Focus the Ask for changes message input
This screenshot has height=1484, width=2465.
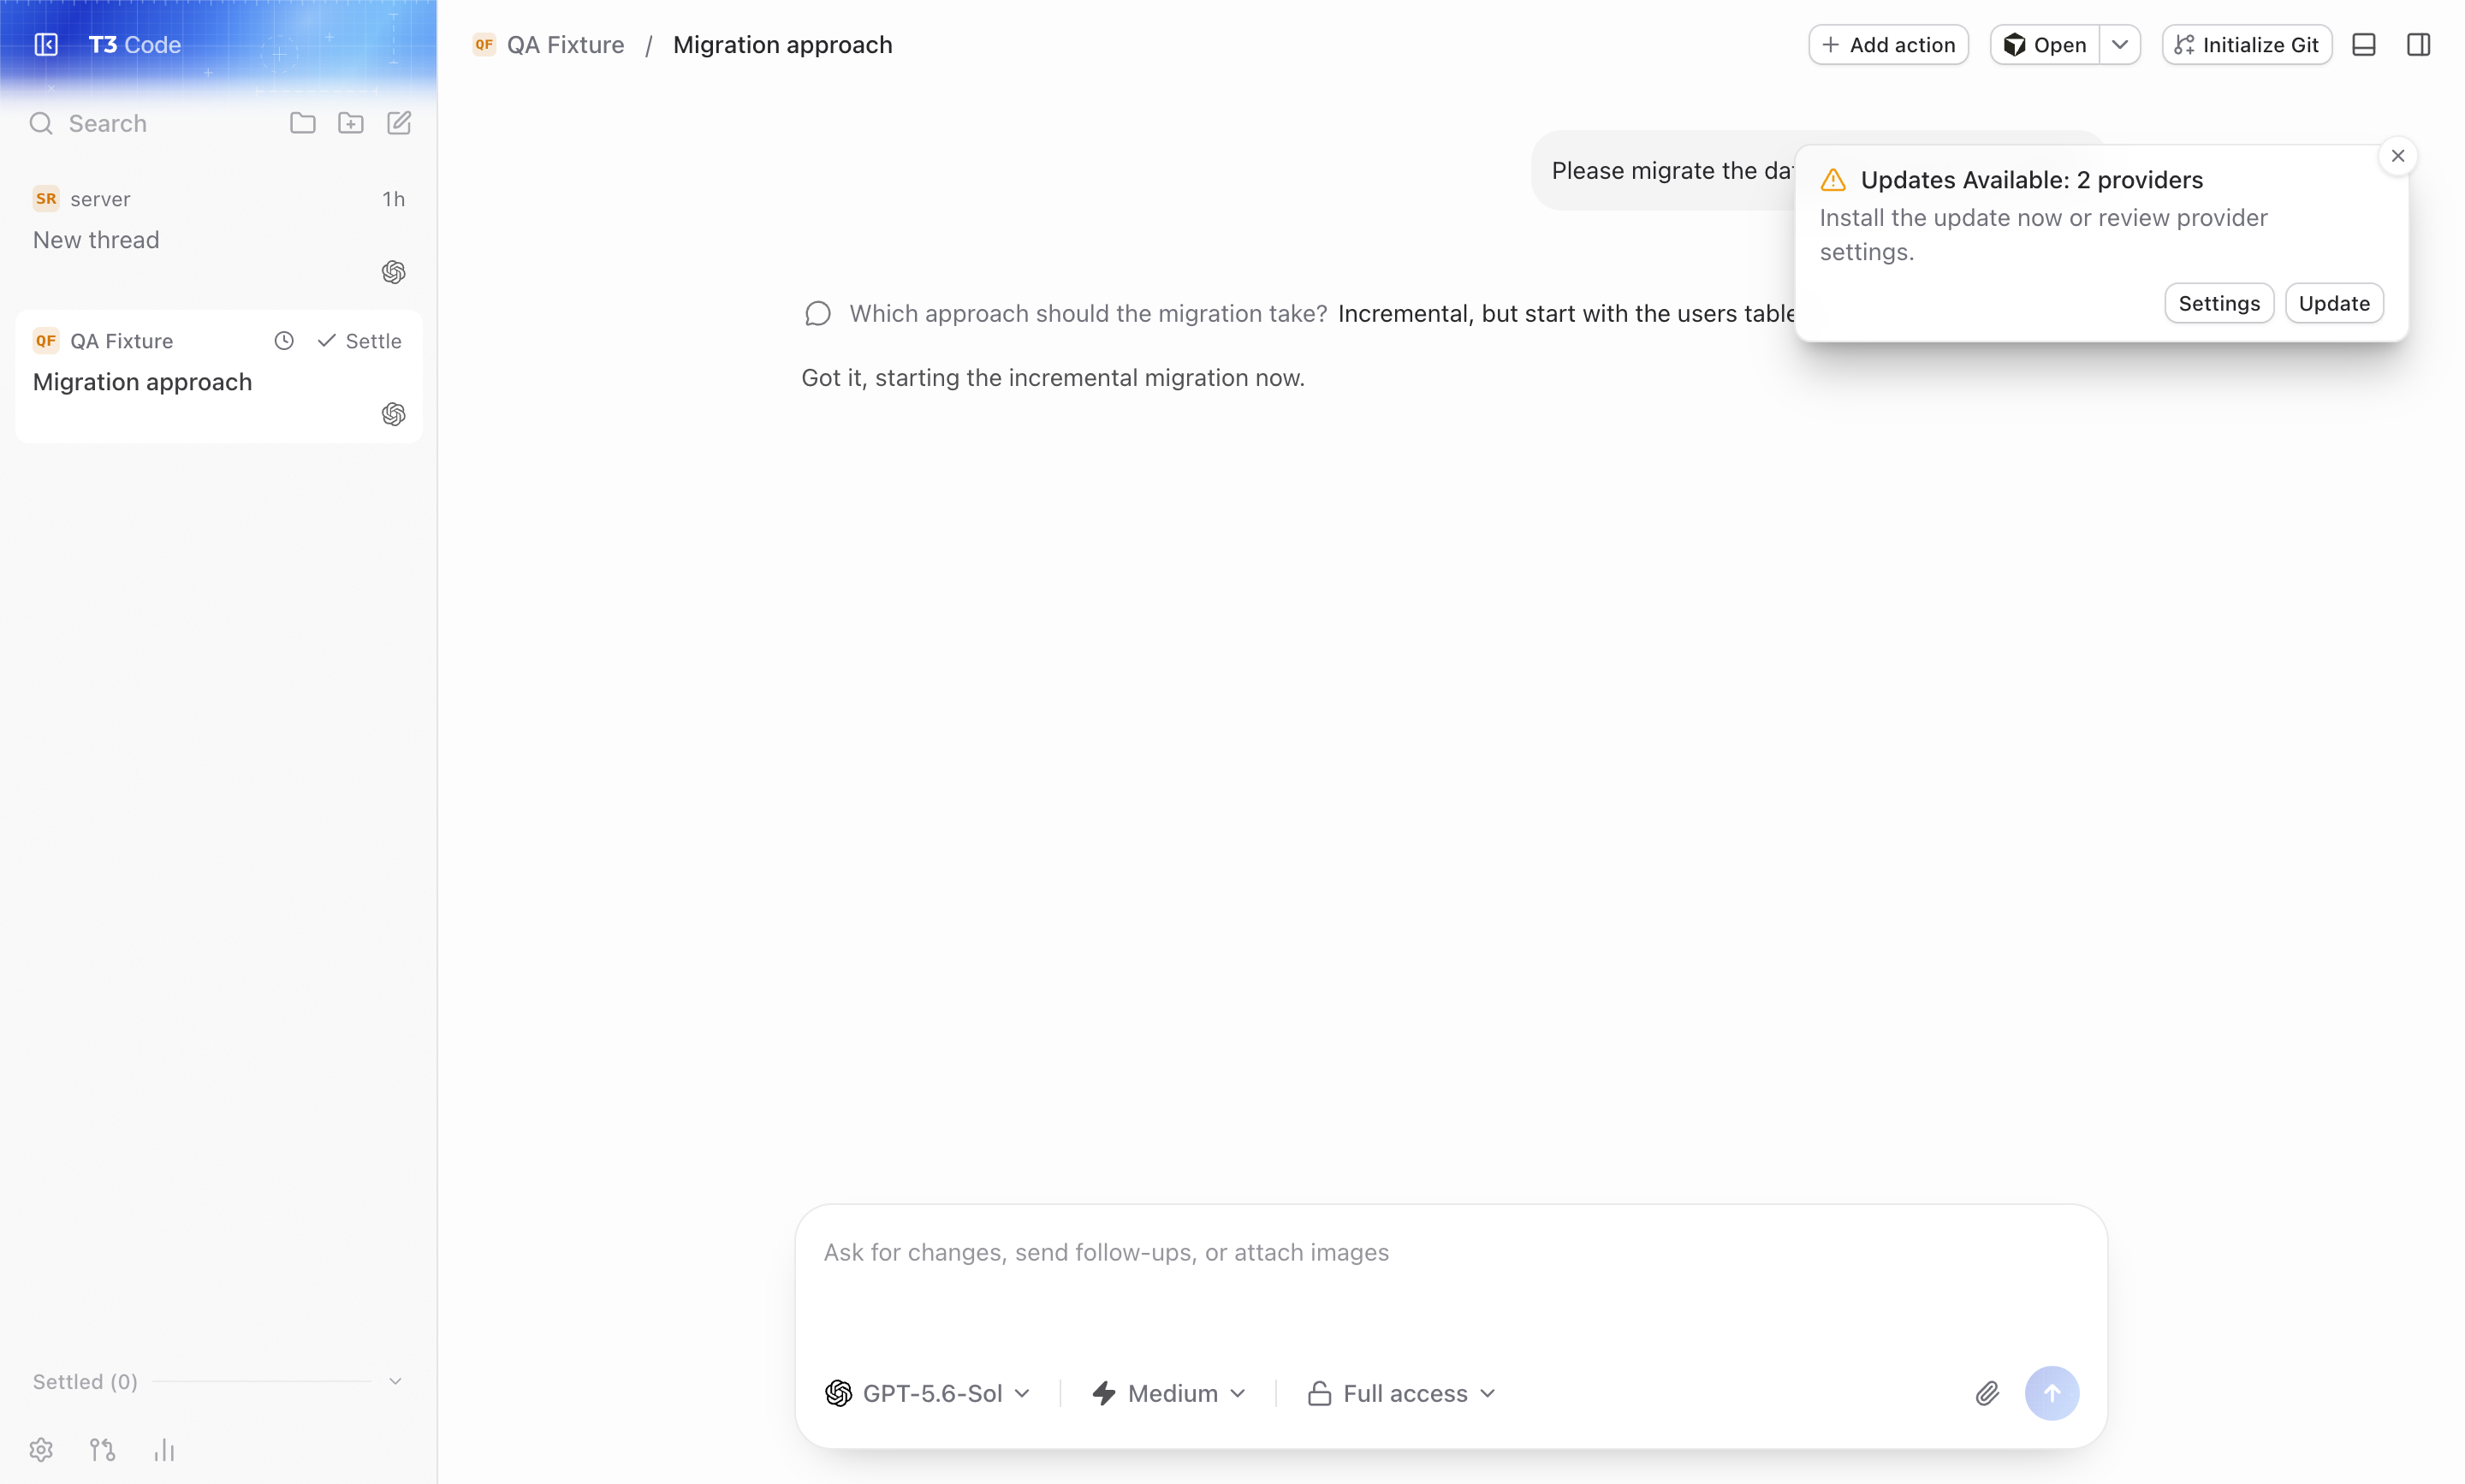1450,1280
